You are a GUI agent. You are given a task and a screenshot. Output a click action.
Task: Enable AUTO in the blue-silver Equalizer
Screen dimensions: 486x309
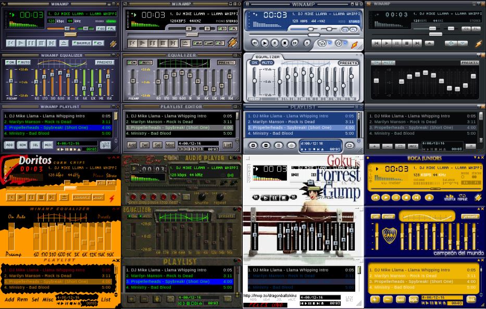267,63
